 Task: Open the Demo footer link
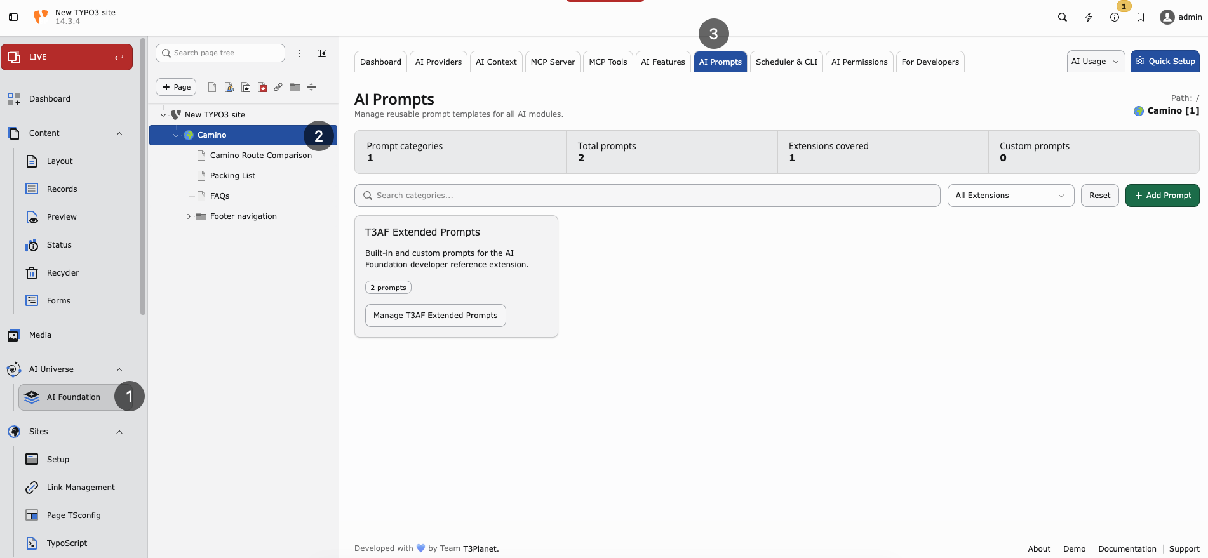1075,549
